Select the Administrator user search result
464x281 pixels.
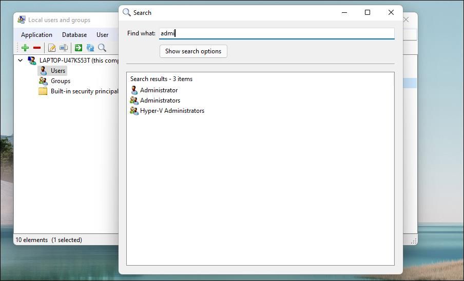click(159, 90)
